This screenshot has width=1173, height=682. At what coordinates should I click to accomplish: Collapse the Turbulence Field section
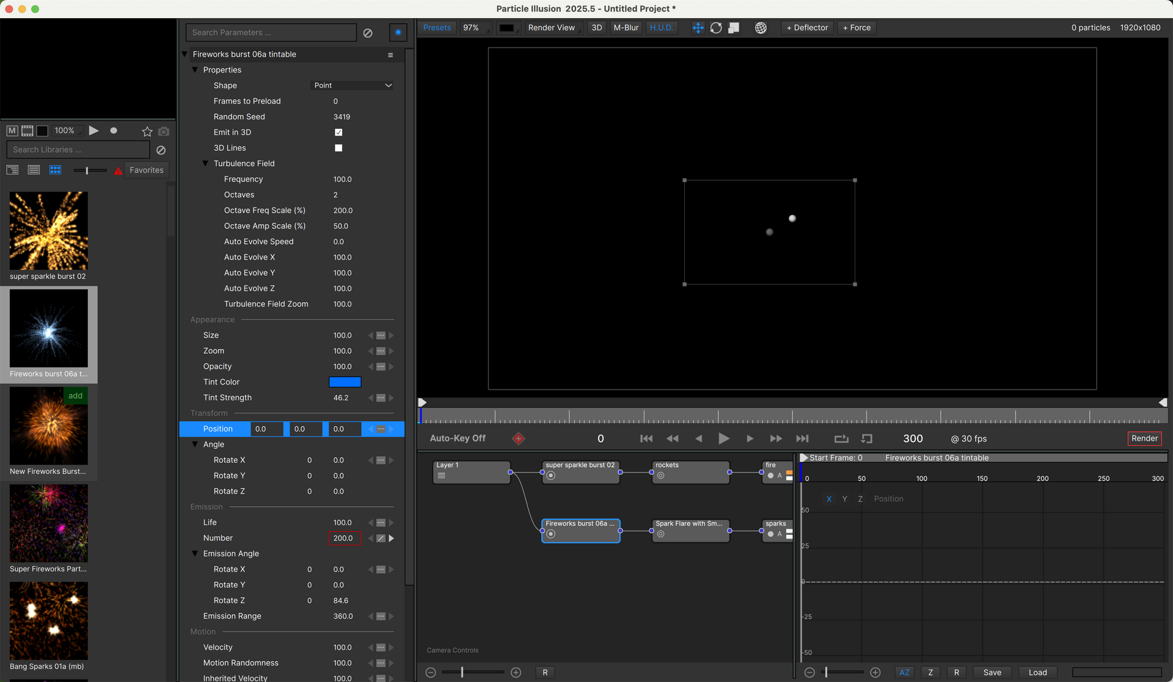point(206,164)
